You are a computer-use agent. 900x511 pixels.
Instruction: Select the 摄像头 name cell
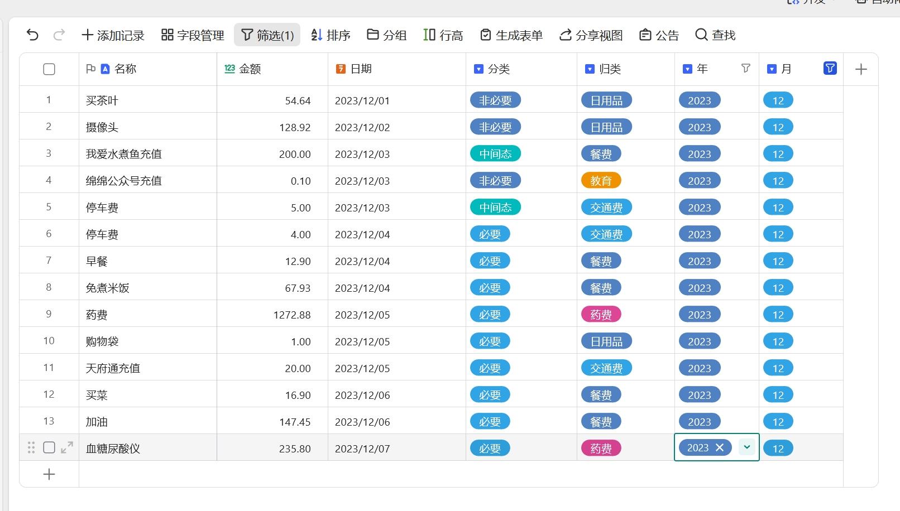(148, 127)
